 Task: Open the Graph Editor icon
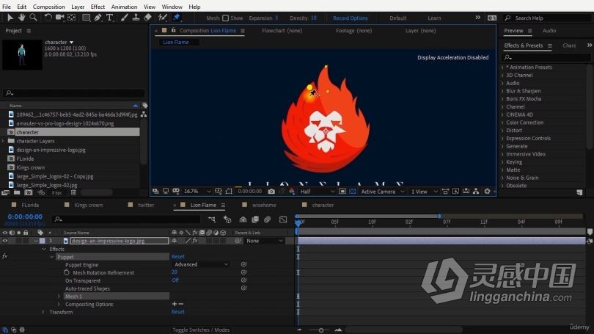point(283,219)
